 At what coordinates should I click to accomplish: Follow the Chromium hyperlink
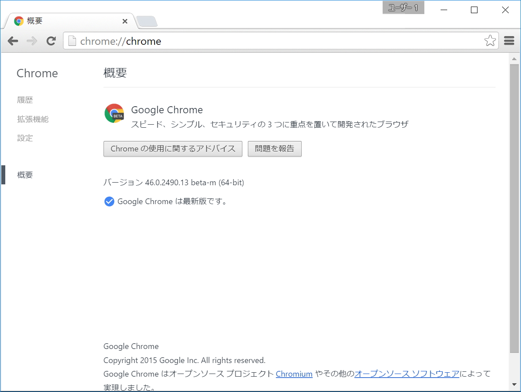294,374
